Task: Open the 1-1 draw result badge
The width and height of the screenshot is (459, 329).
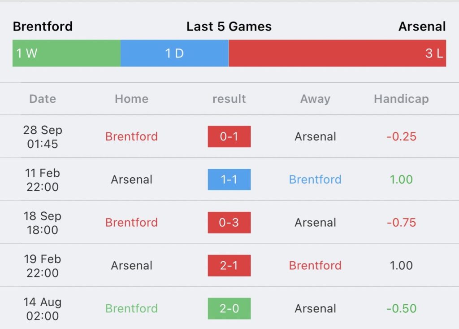Action: coord(229,180)
